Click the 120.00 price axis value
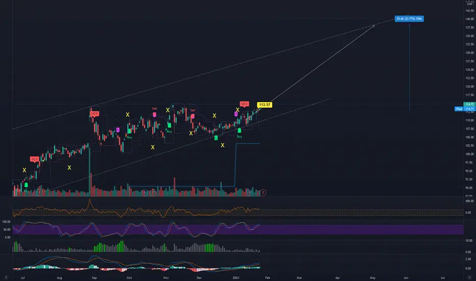The height and width of the screenshot is (281, 476). click(x=469, y=86)
